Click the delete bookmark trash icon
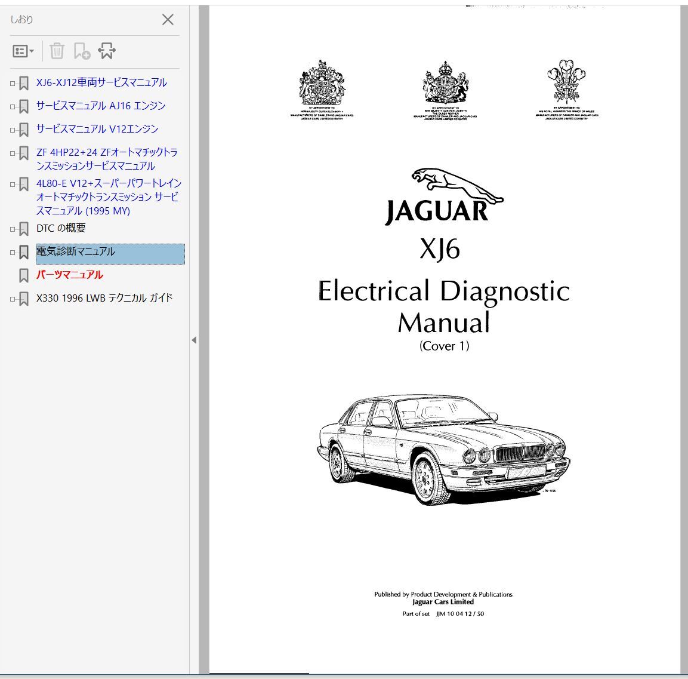Image resolution: width=688 pixels, height=679 pixels. [57, 51]
